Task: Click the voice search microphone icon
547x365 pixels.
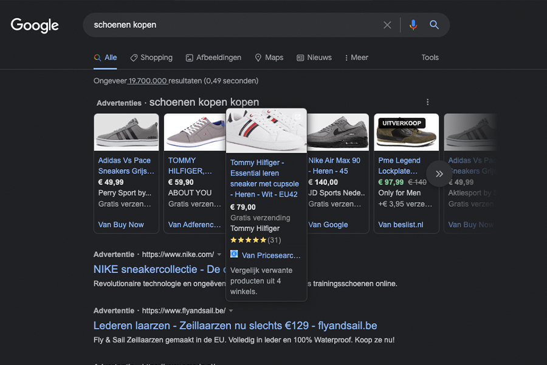Action: (413, 25)
